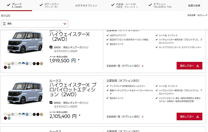The image size is (208, 132).
Task: Click warning icon on first 選択して次へ button
Action: 197,66
